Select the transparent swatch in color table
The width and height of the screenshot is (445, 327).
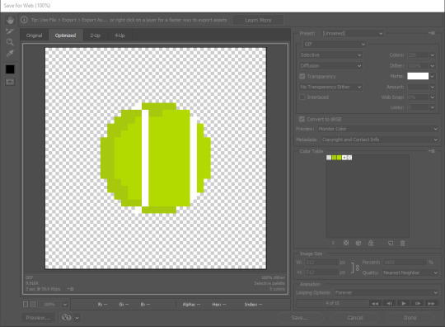[349, 158]
